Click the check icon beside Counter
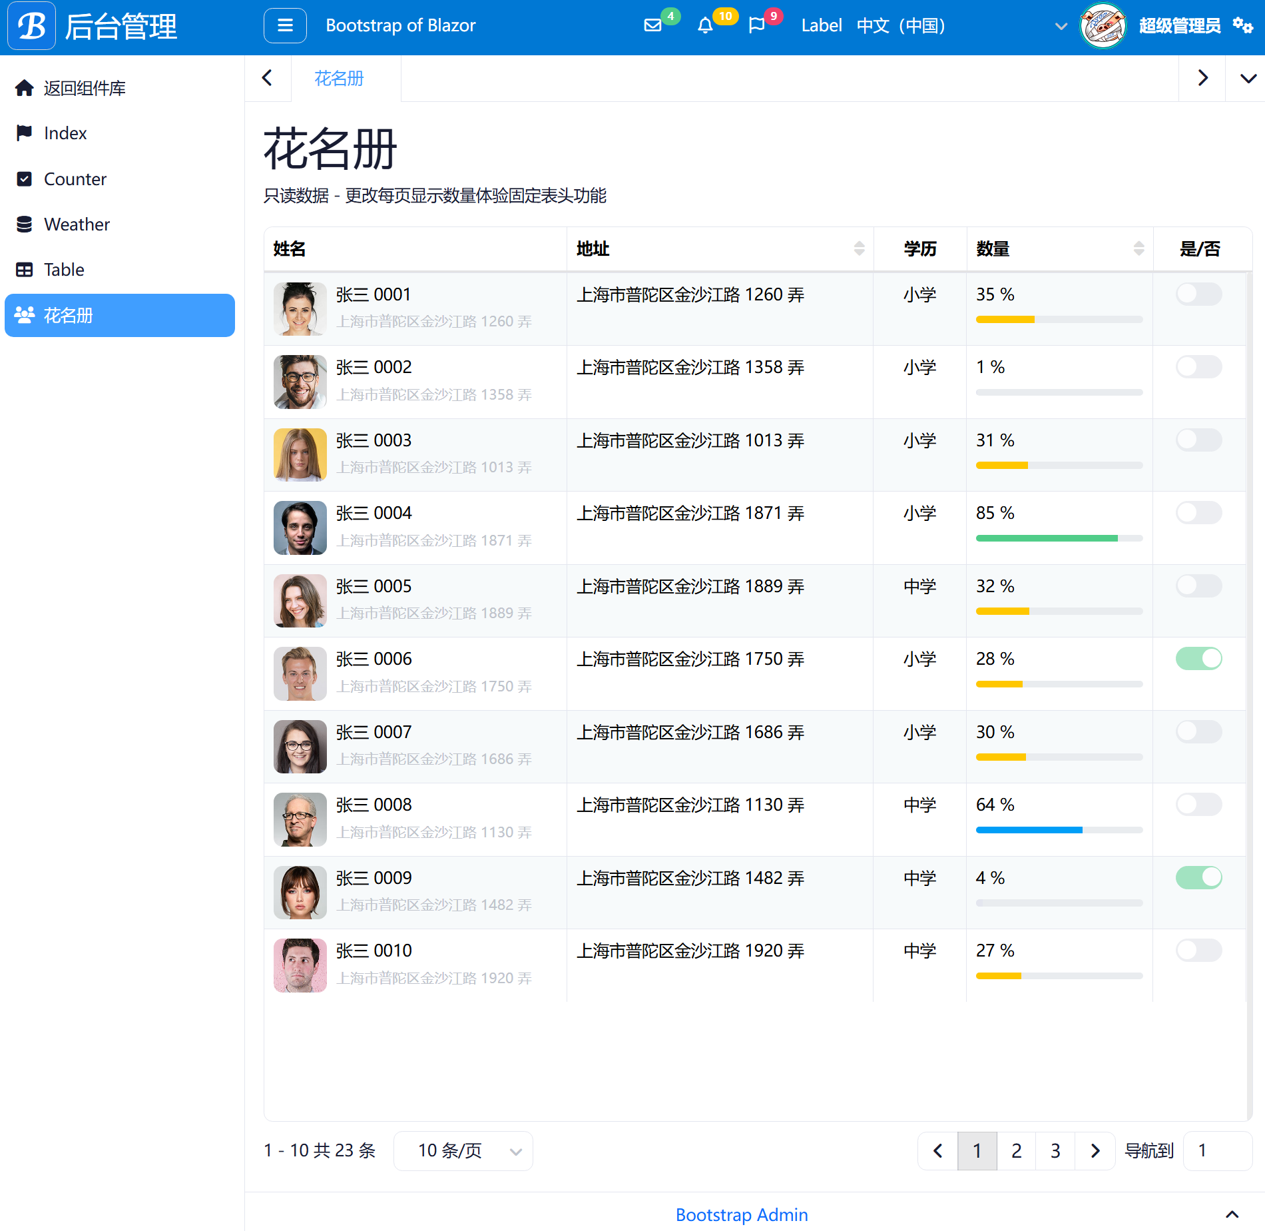 (25, 179)
